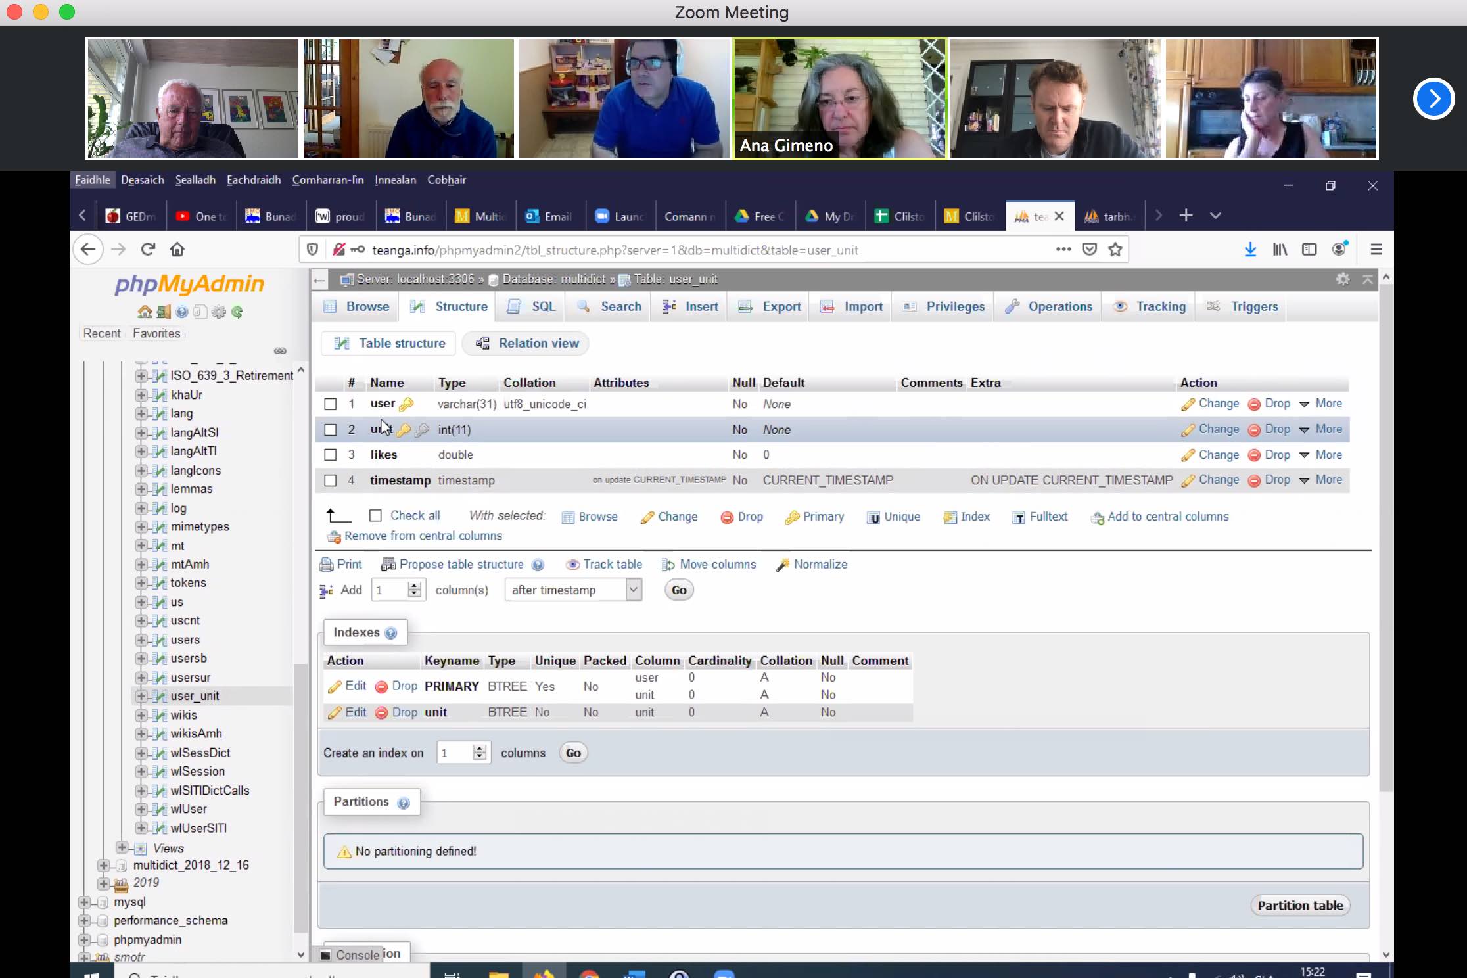Tick the checkbox for the unit column row
Viewport: 1467px width, 978px height.
tap(331, 430)
